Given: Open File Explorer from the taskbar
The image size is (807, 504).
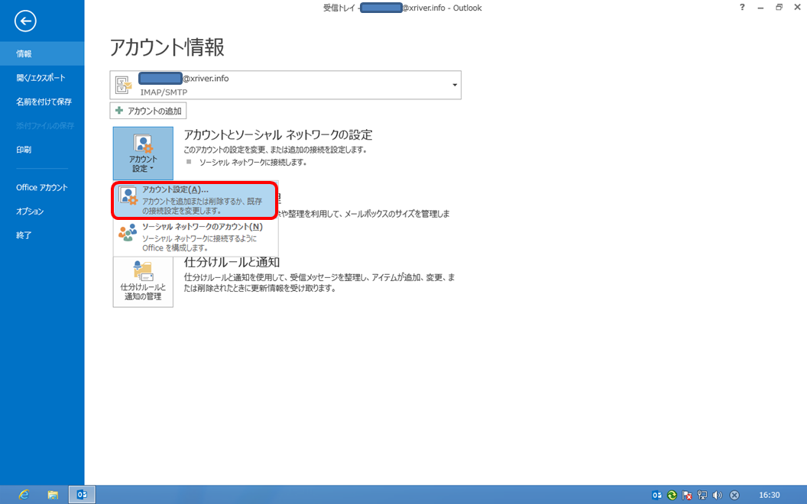Looking at the screenshot, I should click(53, 495).
